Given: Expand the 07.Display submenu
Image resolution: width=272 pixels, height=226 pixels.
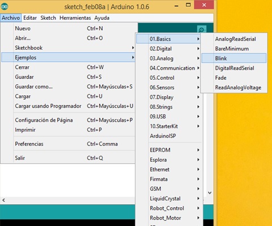Looking at the screenshot, I should [169, 97].
